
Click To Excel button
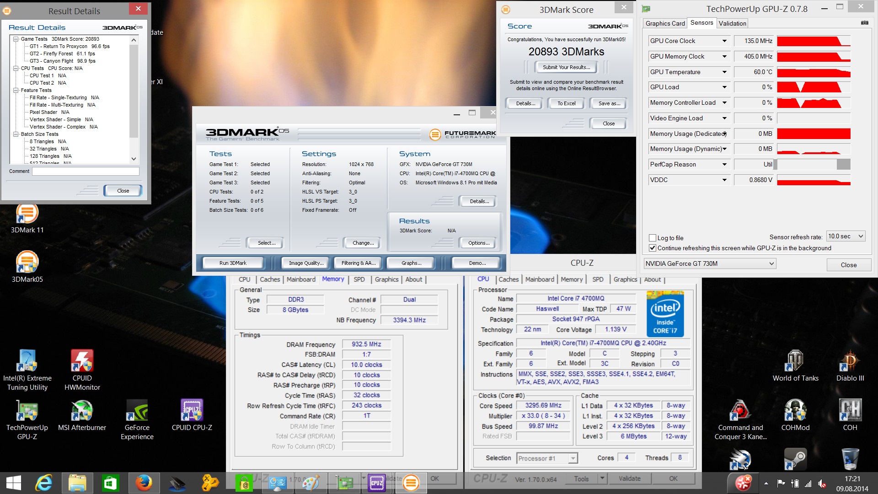(x=566, y=103)
